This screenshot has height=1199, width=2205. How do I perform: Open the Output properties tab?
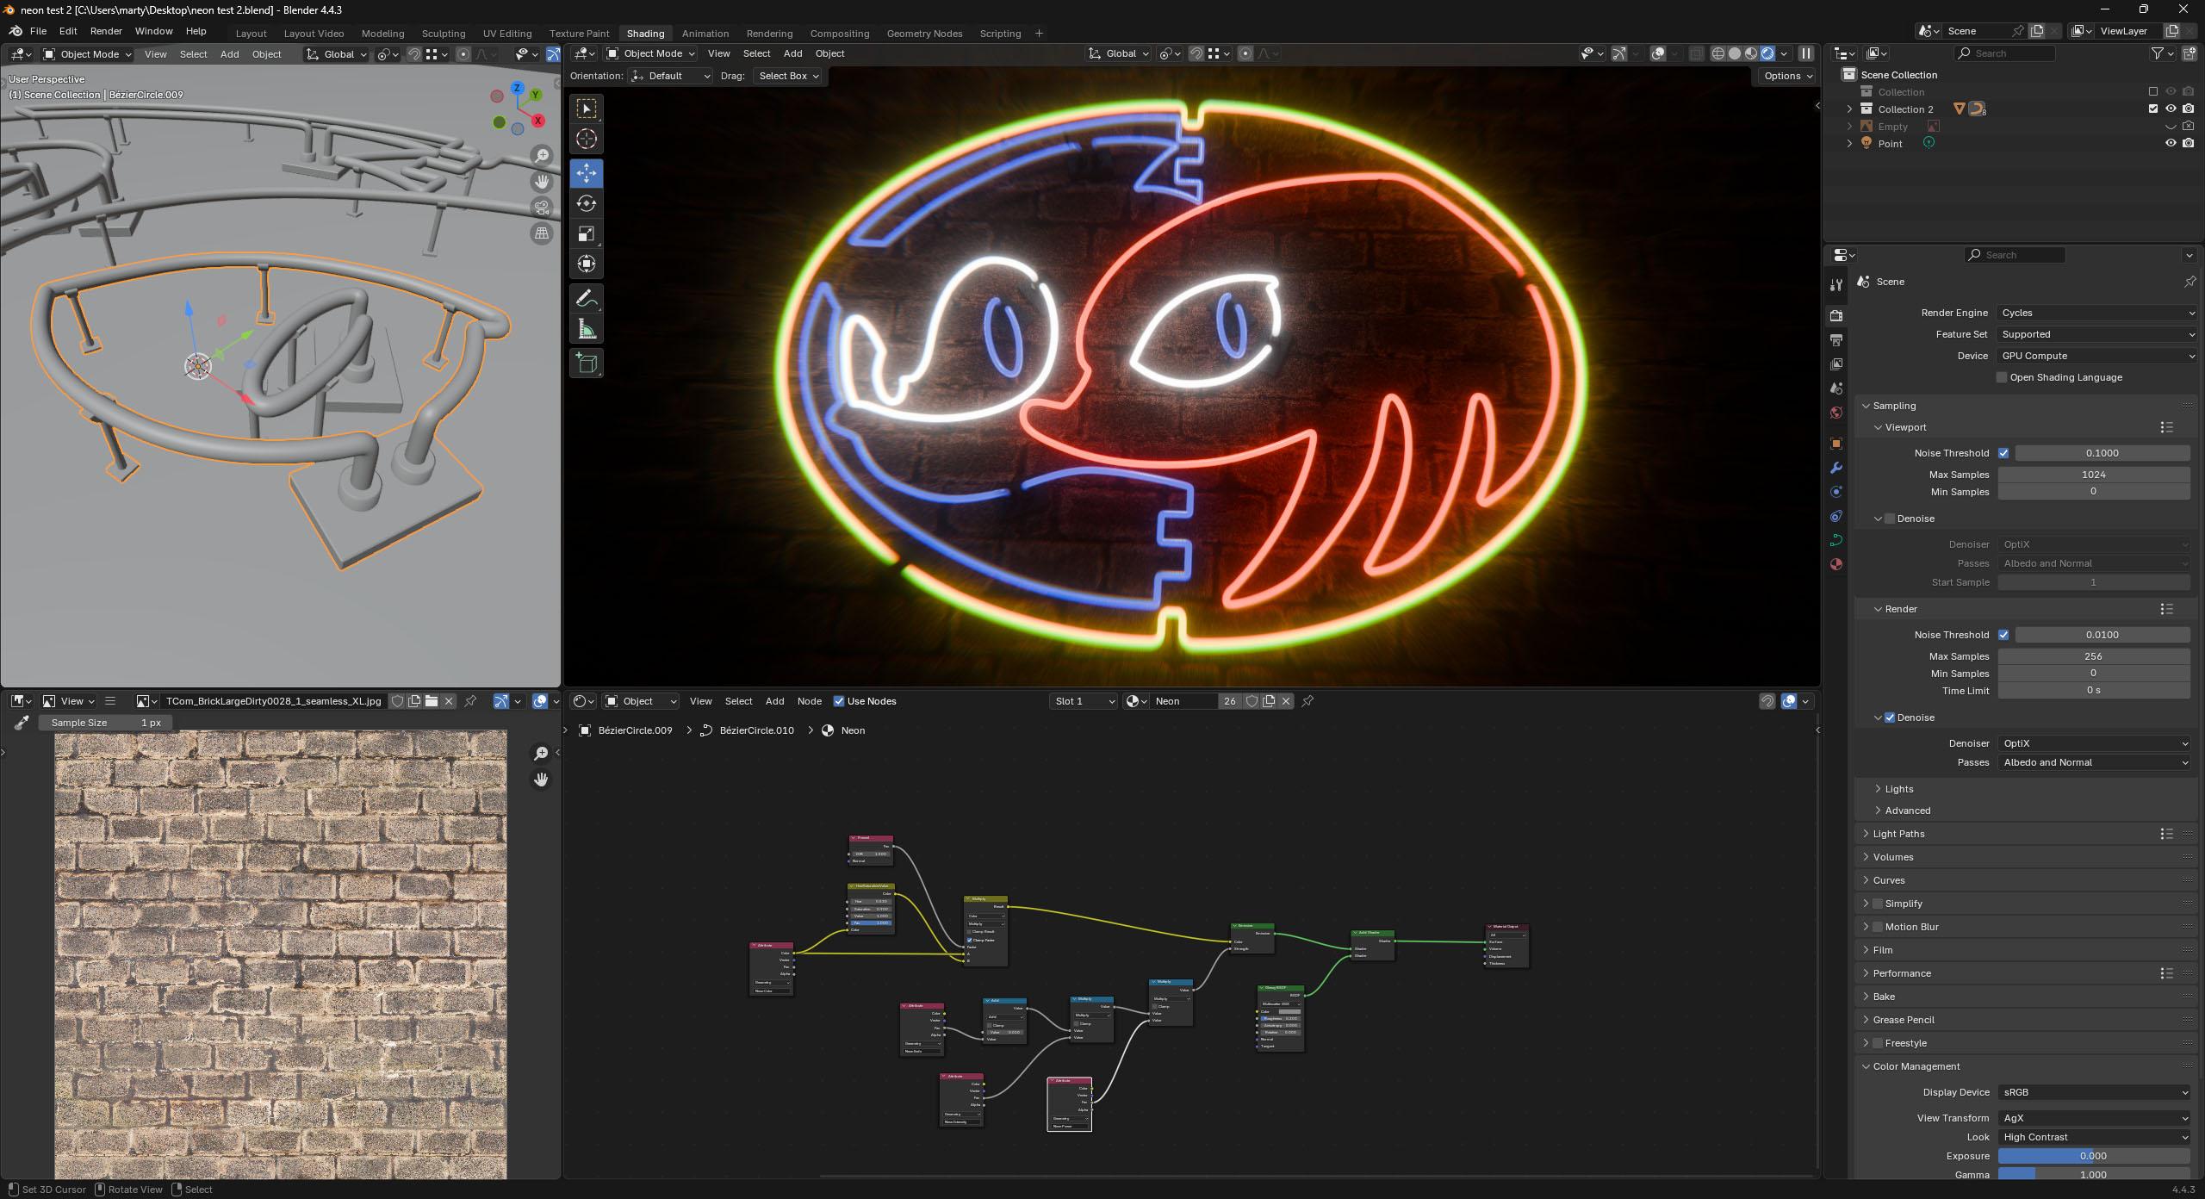click(x=1836, y=339)
